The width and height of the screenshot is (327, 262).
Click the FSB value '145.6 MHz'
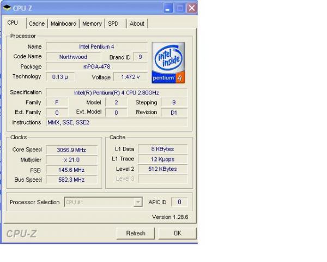[71, 170]
